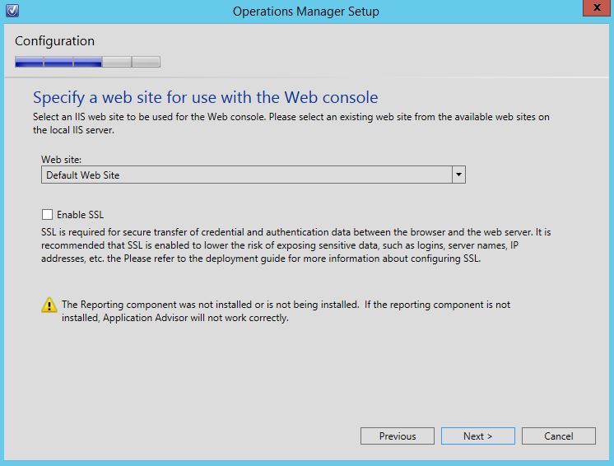Click the "Enable SSL" label text
Image resolution: width=614 pixels, height=466 pixels.
pyautogui.click(x=80, y=215)
